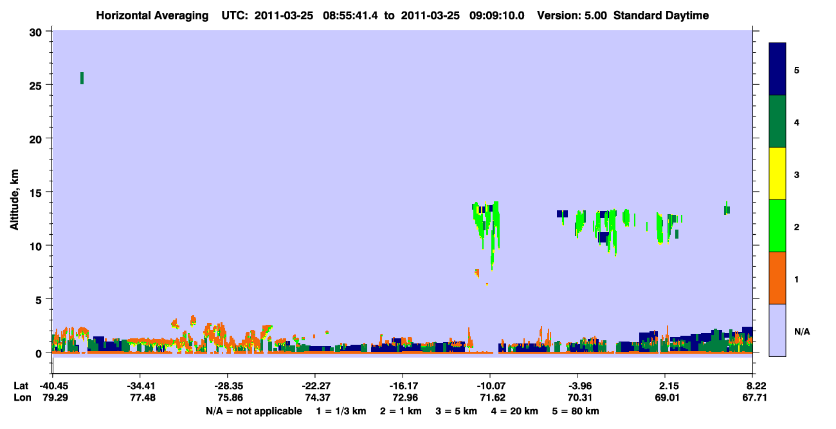Click the 'Horizontal Averaging' title text

[x=153, y=15]
